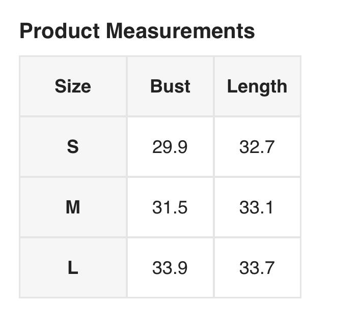Click the 33.9 bust value
360x309 pixels.
[x=170, y=268]
